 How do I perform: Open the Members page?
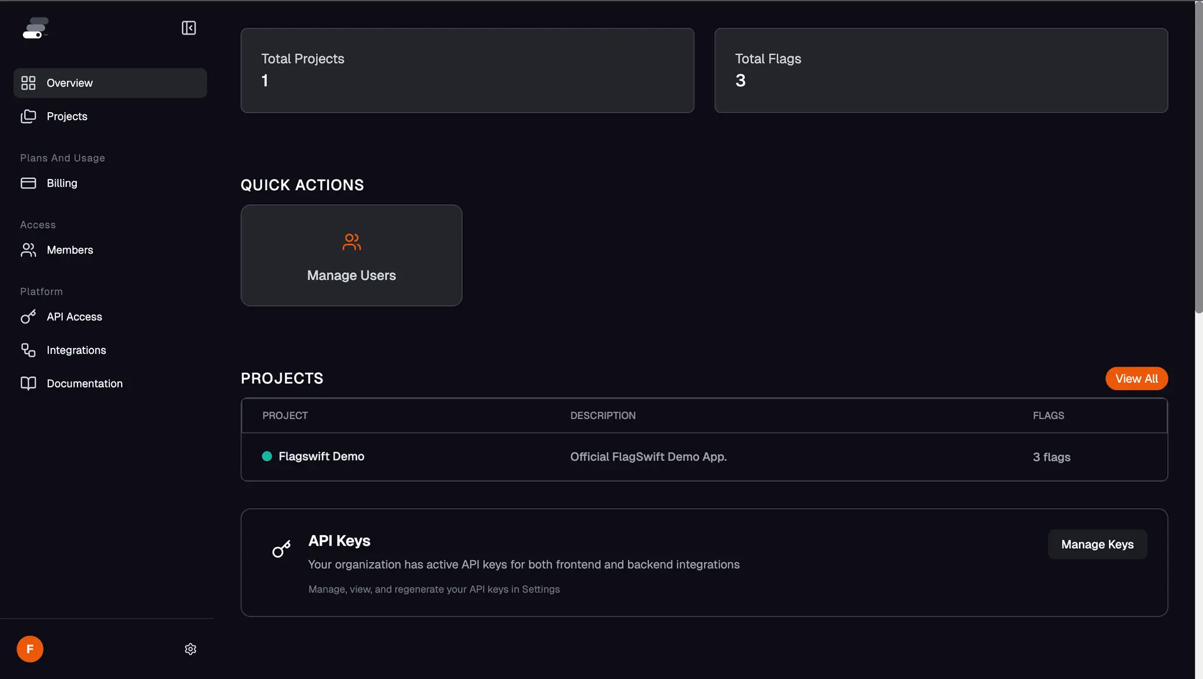[110, 250]
